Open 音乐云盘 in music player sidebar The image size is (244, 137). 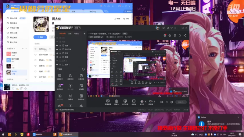pos(13,33)
